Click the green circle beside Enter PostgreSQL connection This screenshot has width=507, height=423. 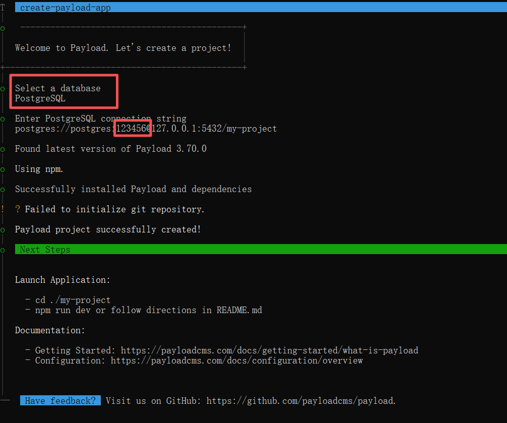pyautogui.click(x=3, y=119)
